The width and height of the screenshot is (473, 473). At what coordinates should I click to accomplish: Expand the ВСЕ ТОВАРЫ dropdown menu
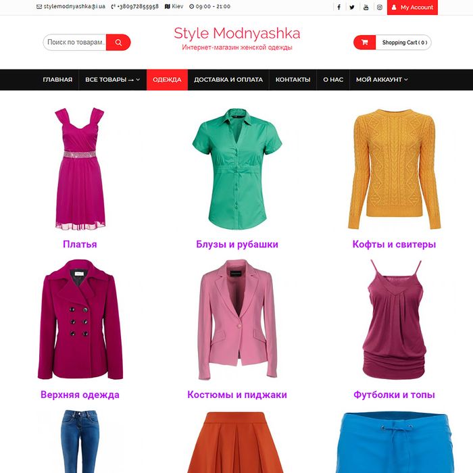pos(113,80)
